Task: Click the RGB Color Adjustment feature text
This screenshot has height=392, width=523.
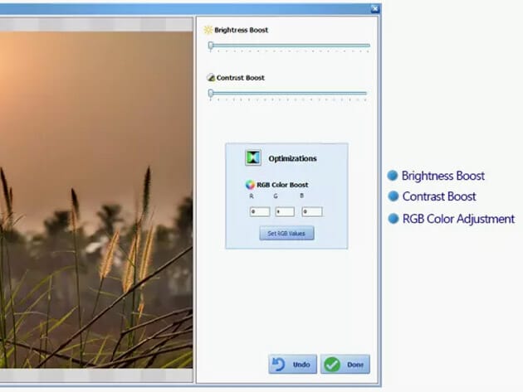Action: point(458,220)
